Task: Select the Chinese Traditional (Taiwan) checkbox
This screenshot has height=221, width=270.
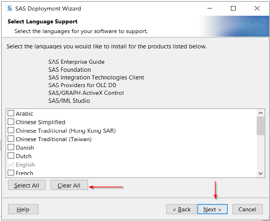Action: point(11,139)
